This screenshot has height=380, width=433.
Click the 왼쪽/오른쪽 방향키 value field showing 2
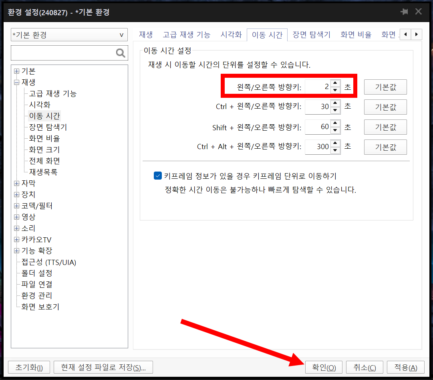point(318,87)
